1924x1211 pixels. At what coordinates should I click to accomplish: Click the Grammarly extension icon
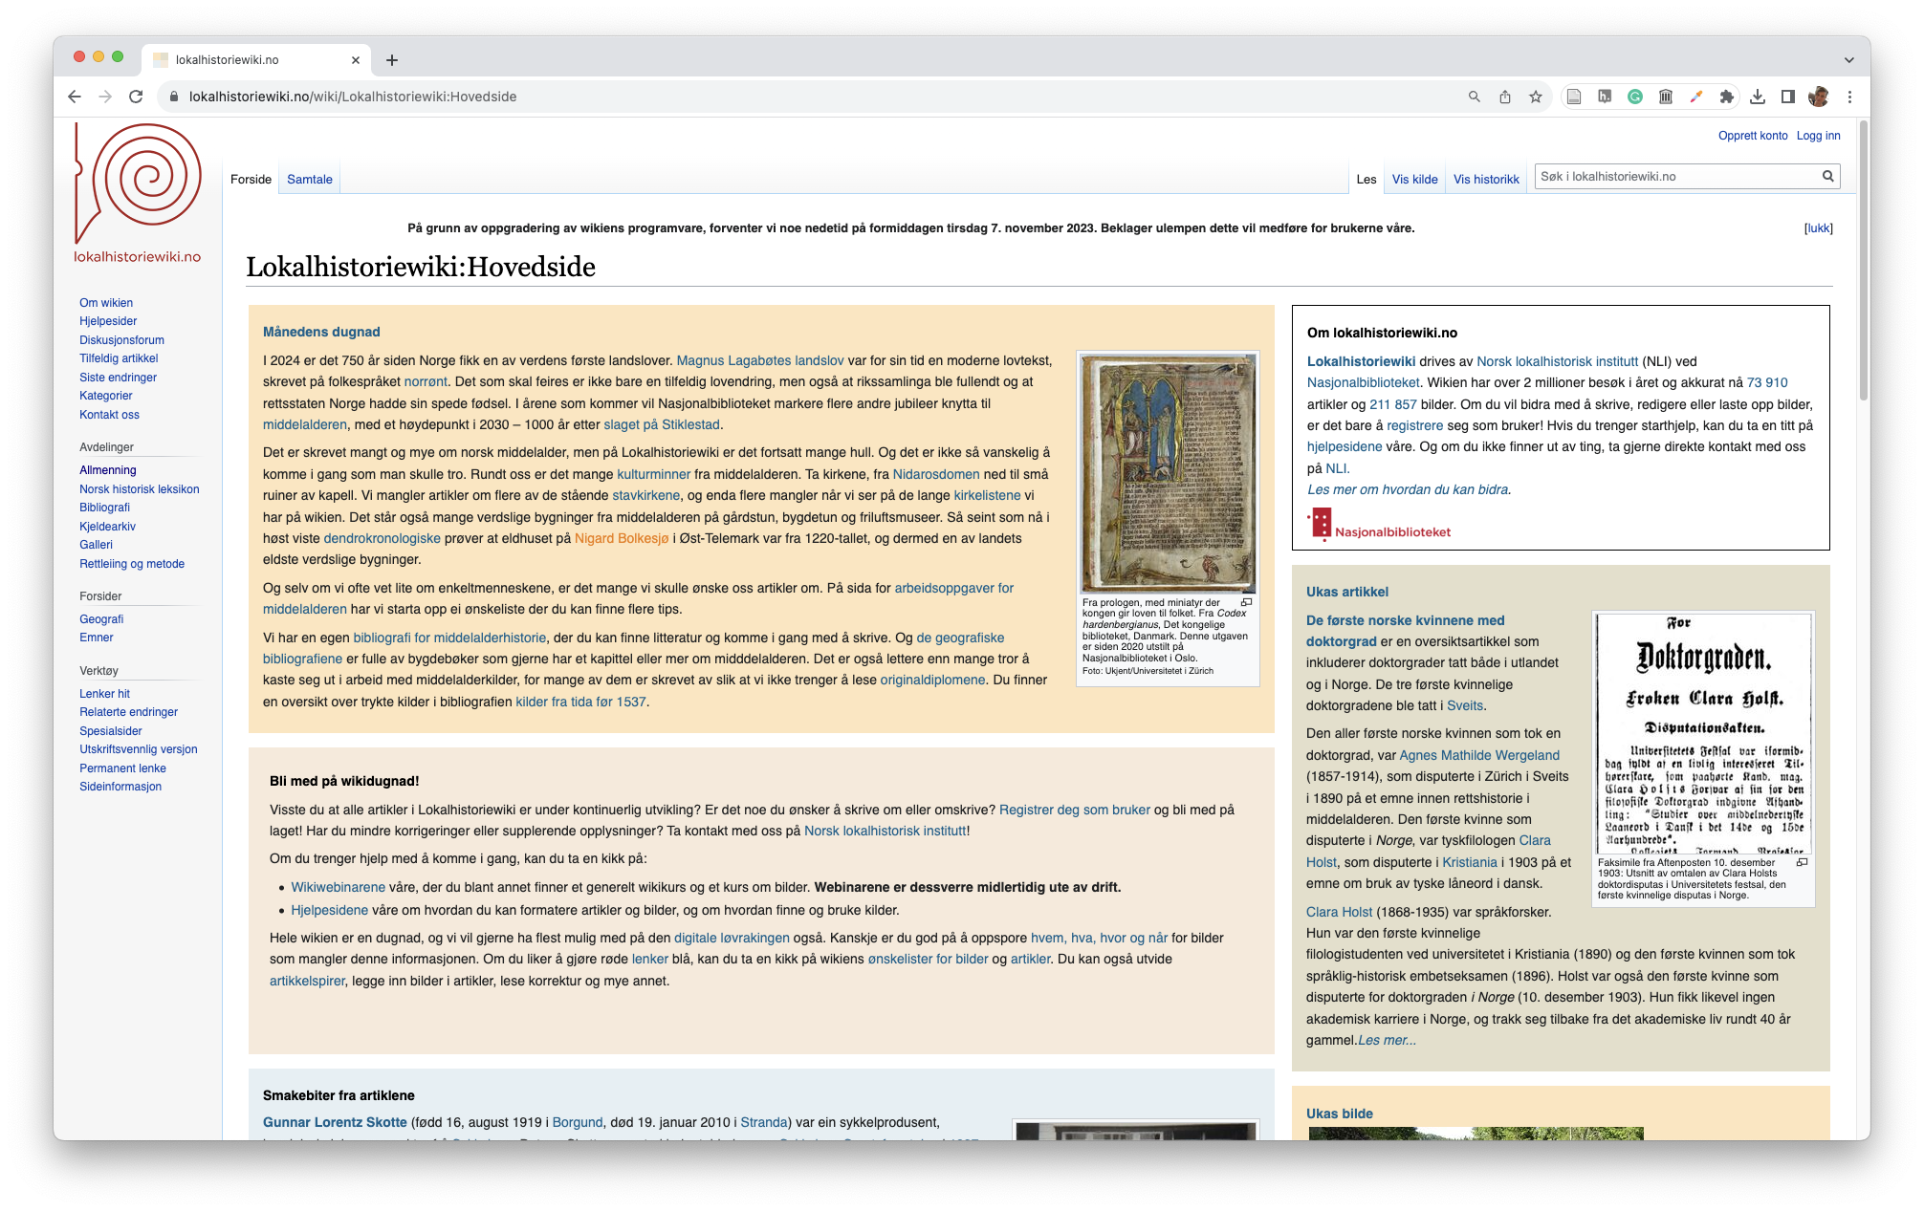(x=1635, y=97)
